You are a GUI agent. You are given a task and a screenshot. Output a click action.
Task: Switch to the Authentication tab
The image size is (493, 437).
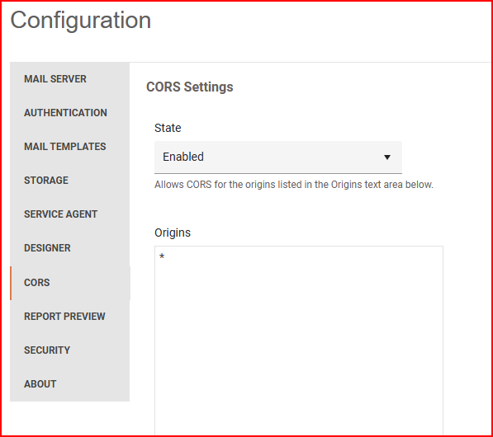pos(70,113)
